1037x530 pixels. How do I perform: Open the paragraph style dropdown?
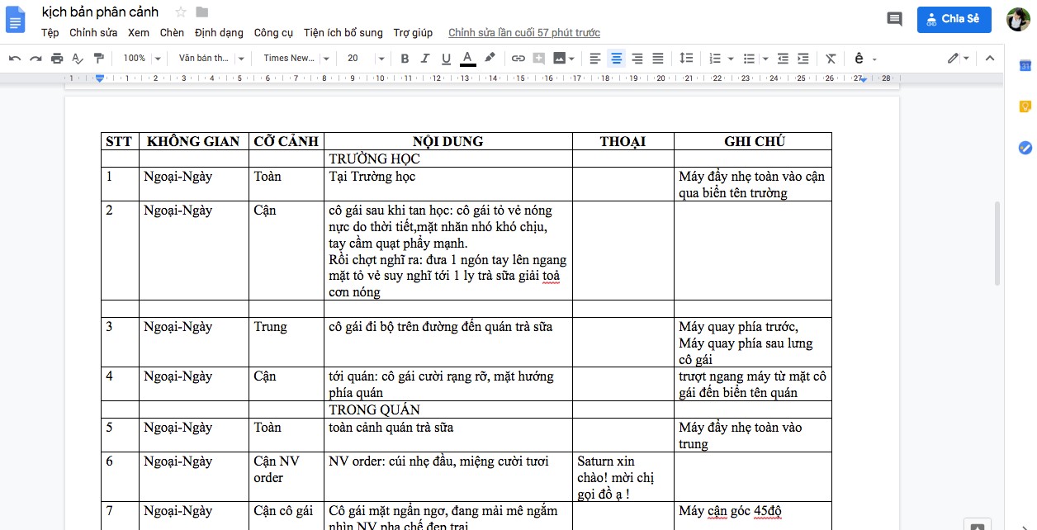pos(211,59)
